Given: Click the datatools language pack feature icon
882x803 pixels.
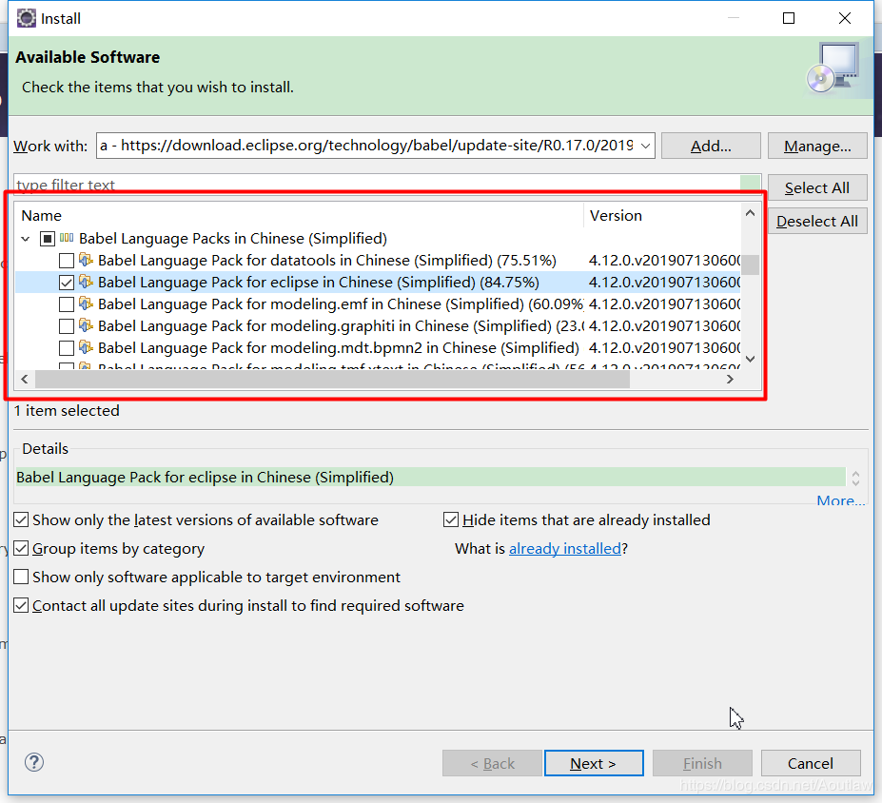Looking at the screenshot, I should point(87,260).
